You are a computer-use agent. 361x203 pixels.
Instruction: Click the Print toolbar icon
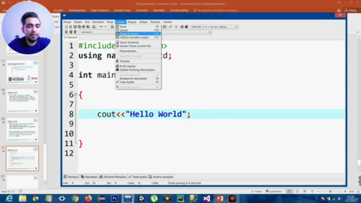[94, 27]
